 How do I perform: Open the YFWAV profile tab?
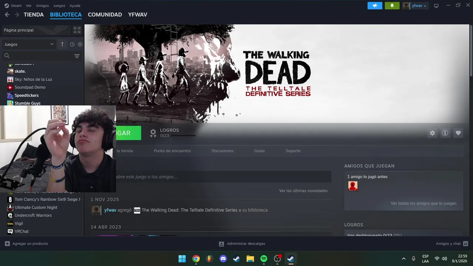pyautogui.click(x=137, y=14)
